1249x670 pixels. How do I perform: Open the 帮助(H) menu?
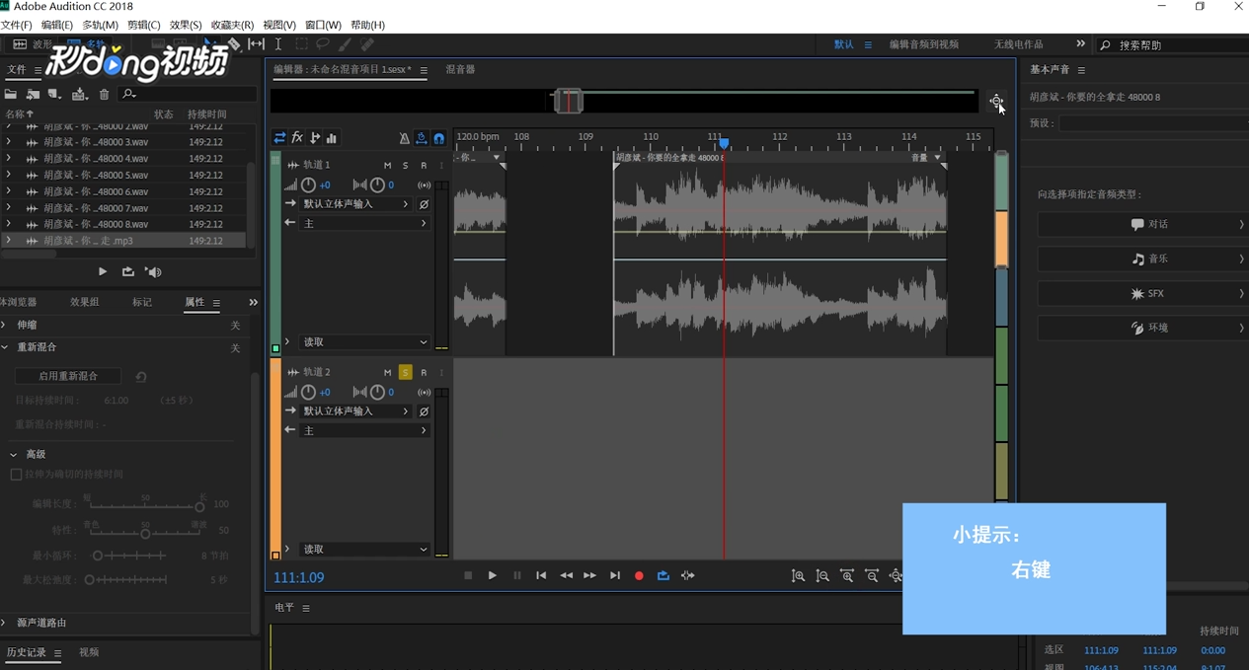pos(367,25)
